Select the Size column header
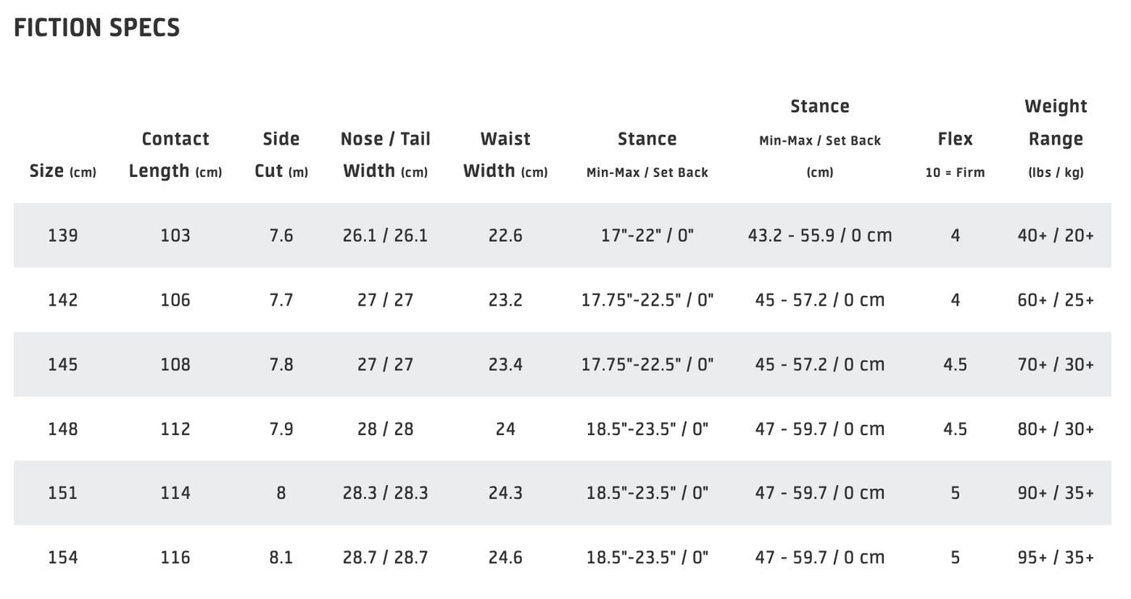The image size is (1131, 599). coord(63,171)
